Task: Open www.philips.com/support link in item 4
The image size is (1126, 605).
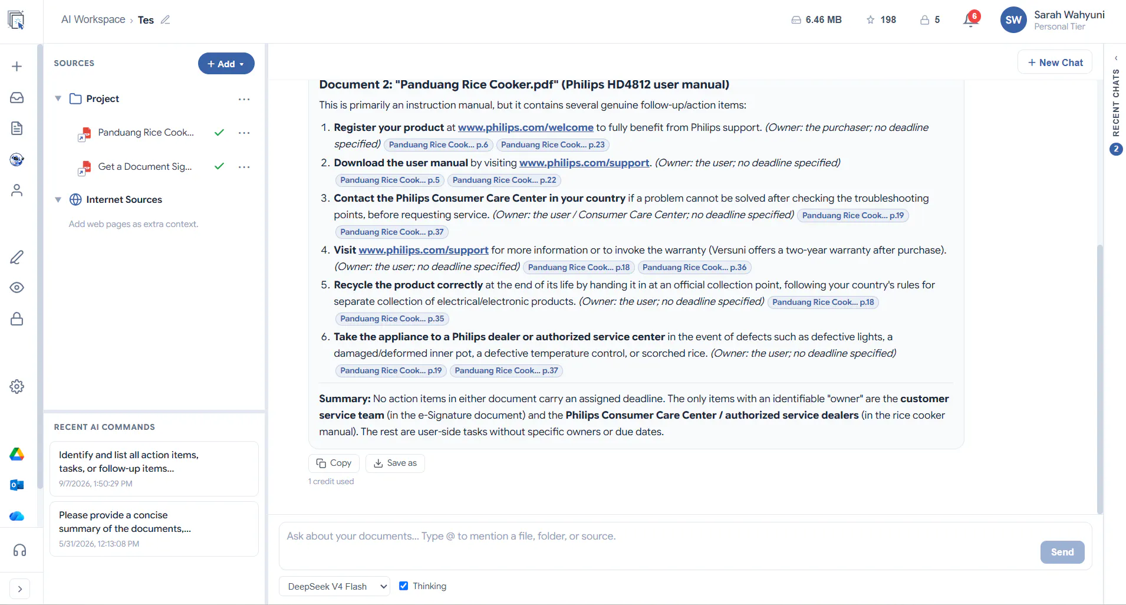Action: tap(423, 250)
